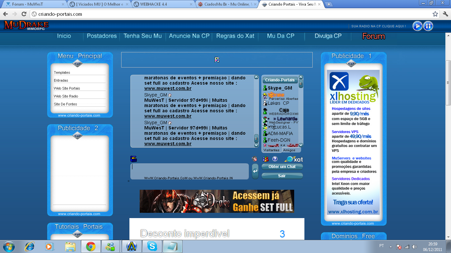Screen dimensions: 451x253
Task: Open Windows Live Messenger in taskbar
Action: [x=110, y=246]
